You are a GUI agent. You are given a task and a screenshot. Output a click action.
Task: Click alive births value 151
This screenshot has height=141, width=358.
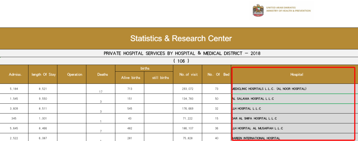(x=130, y=99)
